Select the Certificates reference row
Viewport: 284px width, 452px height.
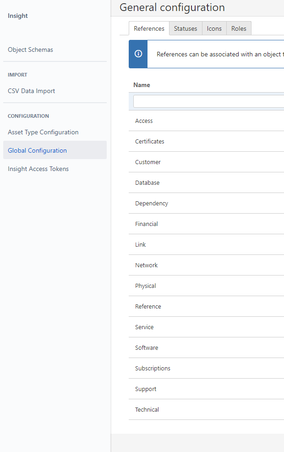click(x=149, y=142)
